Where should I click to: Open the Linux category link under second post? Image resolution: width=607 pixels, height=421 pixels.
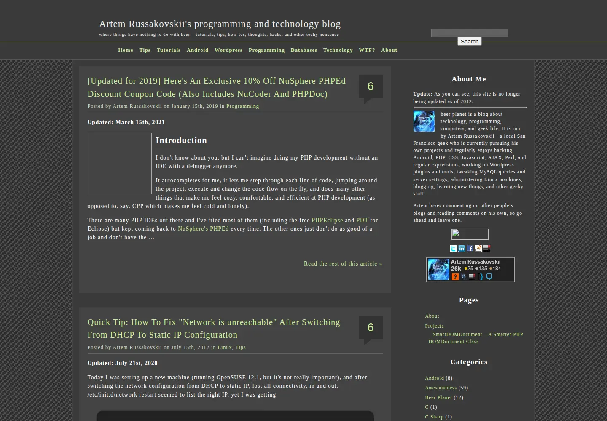click(x=225, y=347)
